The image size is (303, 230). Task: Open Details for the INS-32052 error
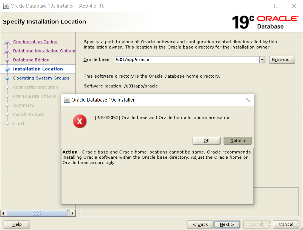click(237, 141)
